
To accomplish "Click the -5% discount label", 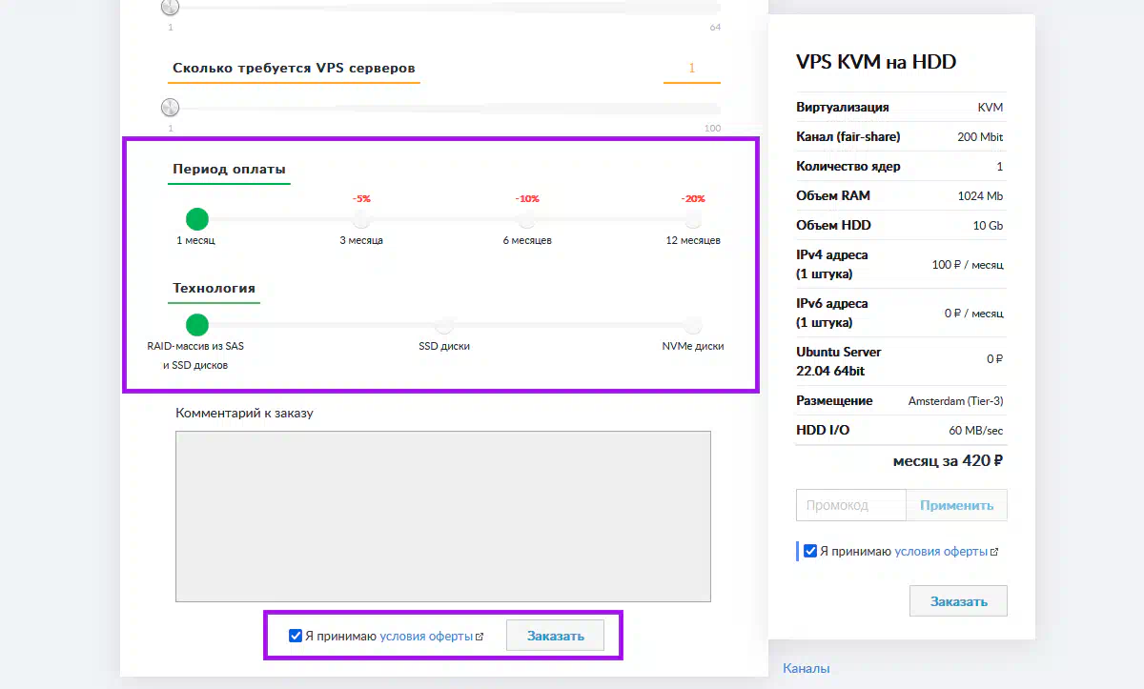I will click(361, 199).
